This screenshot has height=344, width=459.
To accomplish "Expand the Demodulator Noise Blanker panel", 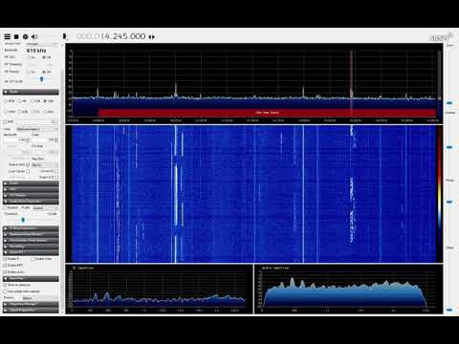I will tap(31, 240).
